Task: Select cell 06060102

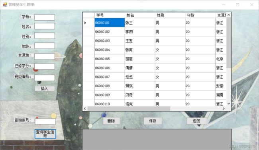Action: pyautogui.click(x=110, y=32)
